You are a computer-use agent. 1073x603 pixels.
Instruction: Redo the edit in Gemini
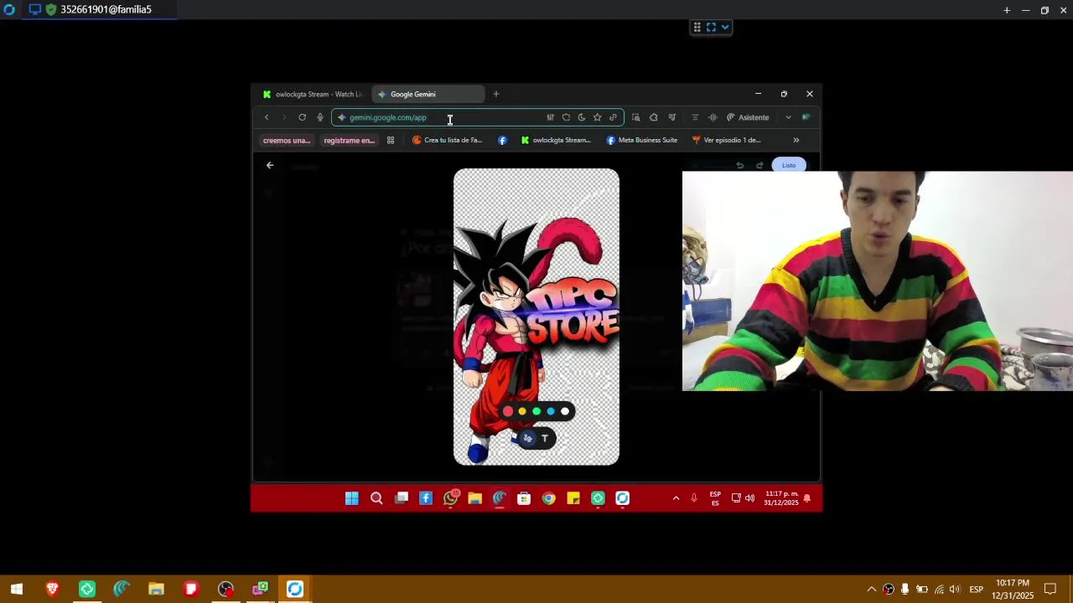pos(759,166)
